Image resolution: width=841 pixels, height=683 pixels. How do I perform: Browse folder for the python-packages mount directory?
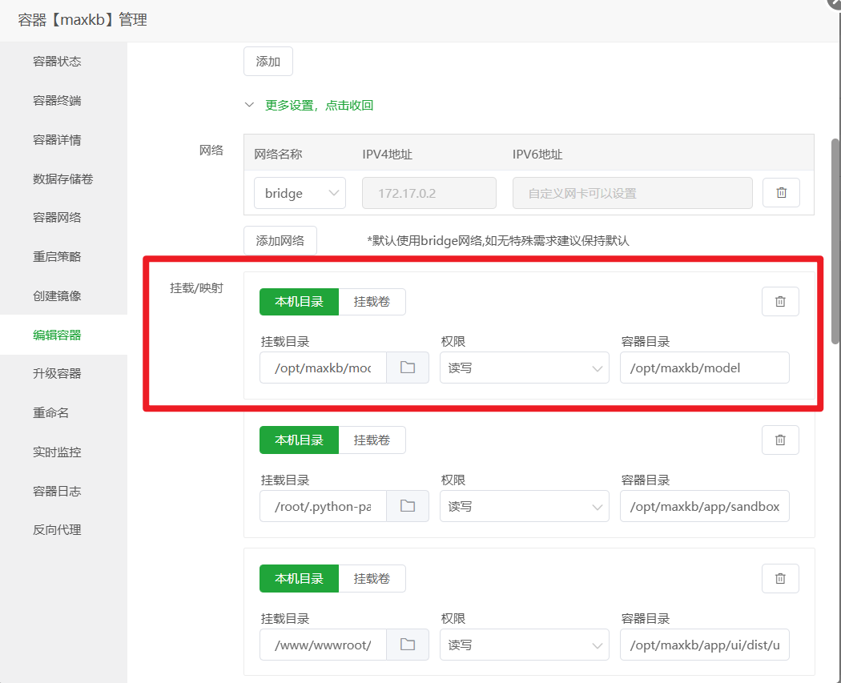tap(408, 505)
